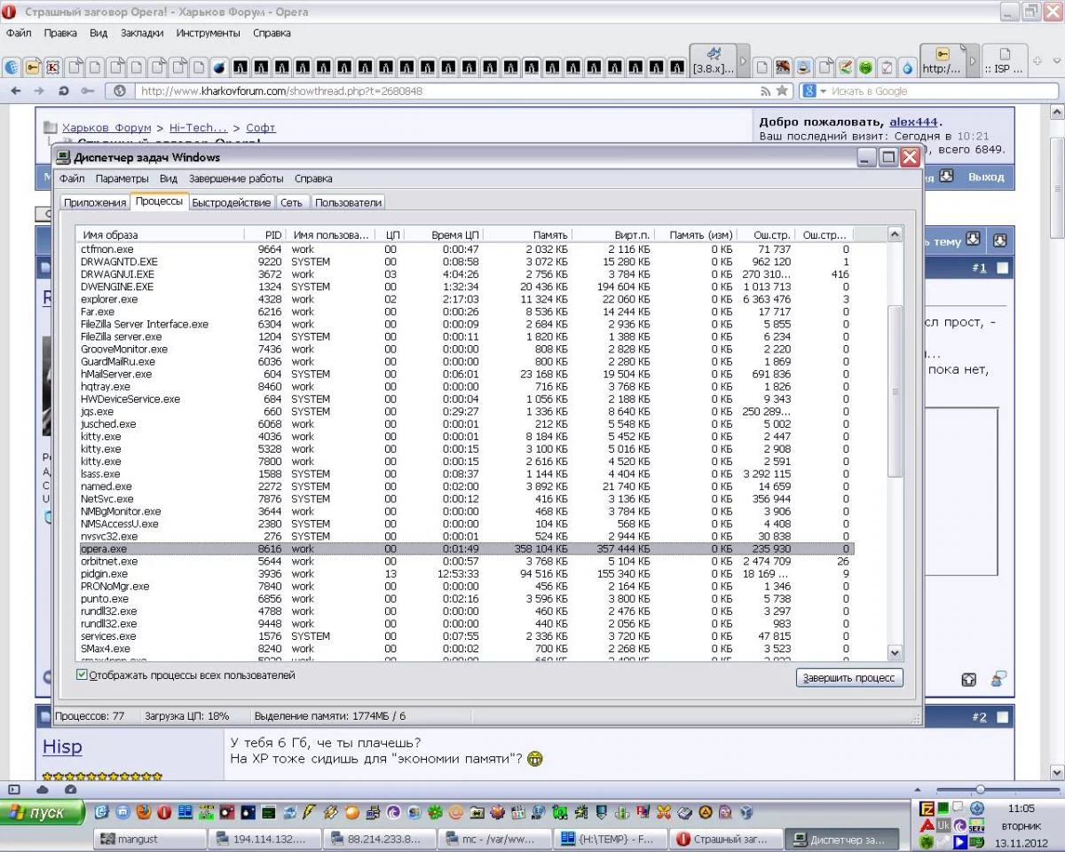Click the Opera zoom slider handle
Image resolution: width=1065 pixels, height=852 pixels.
coord(980,789)
